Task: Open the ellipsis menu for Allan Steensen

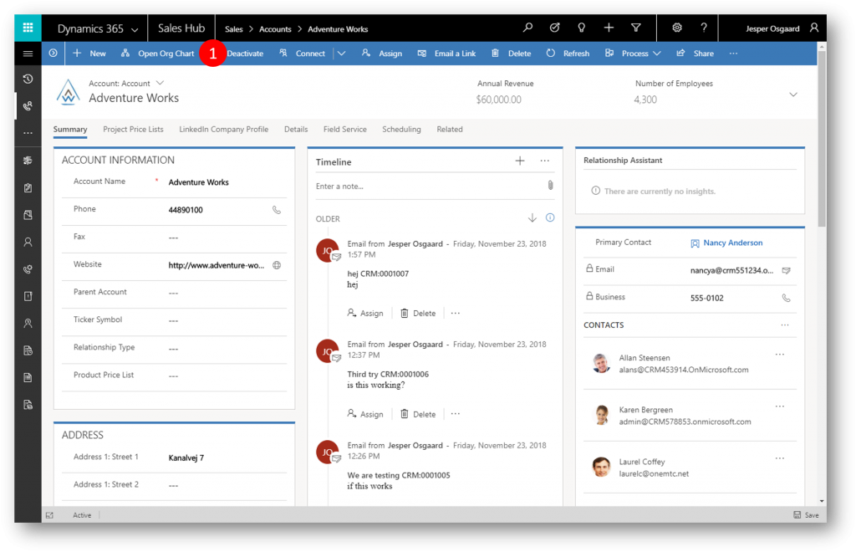Action: [x=780, y=355]
